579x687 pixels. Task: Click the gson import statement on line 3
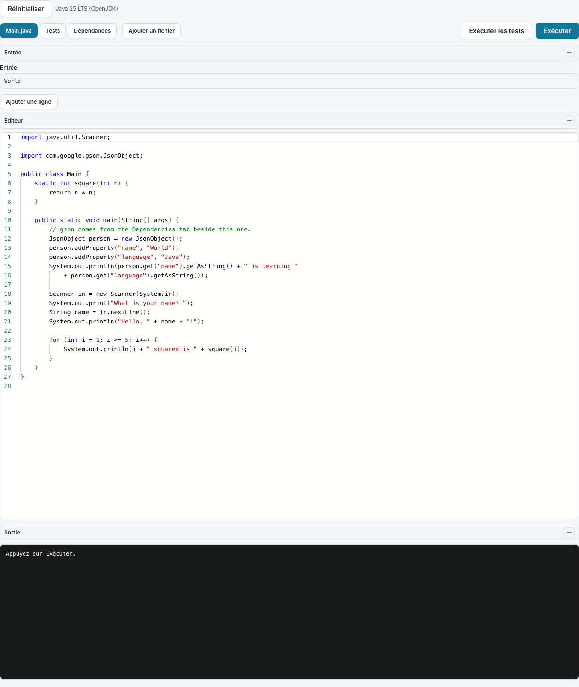[81, 156]
